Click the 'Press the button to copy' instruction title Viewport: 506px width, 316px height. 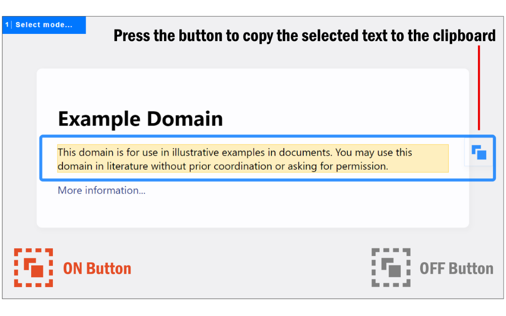305,36
